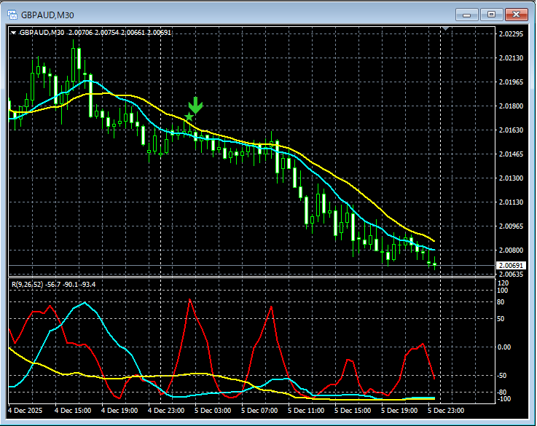Screen dimensions: 537x426
Task: Close the GBPAUD,M30 chart window
Action: click(517, 14)
